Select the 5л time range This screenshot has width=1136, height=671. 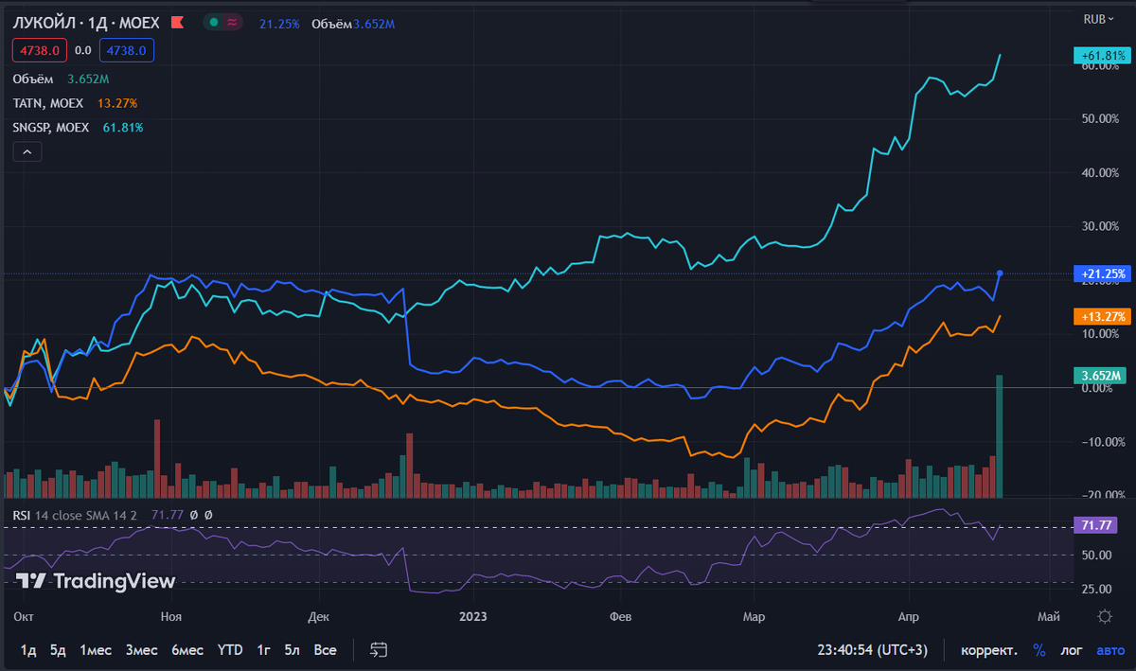(293, 650)
